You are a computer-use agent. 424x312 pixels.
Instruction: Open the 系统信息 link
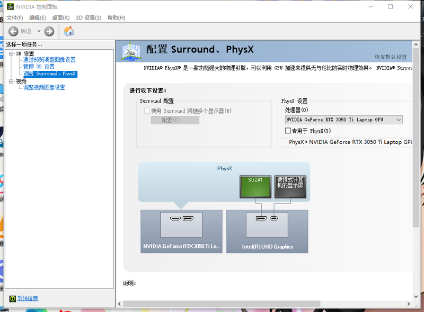click(28, 298)
